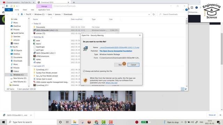Click the Run button in the security warning
The height and width of the screenshot is (125, 223).
pos(120,65)
